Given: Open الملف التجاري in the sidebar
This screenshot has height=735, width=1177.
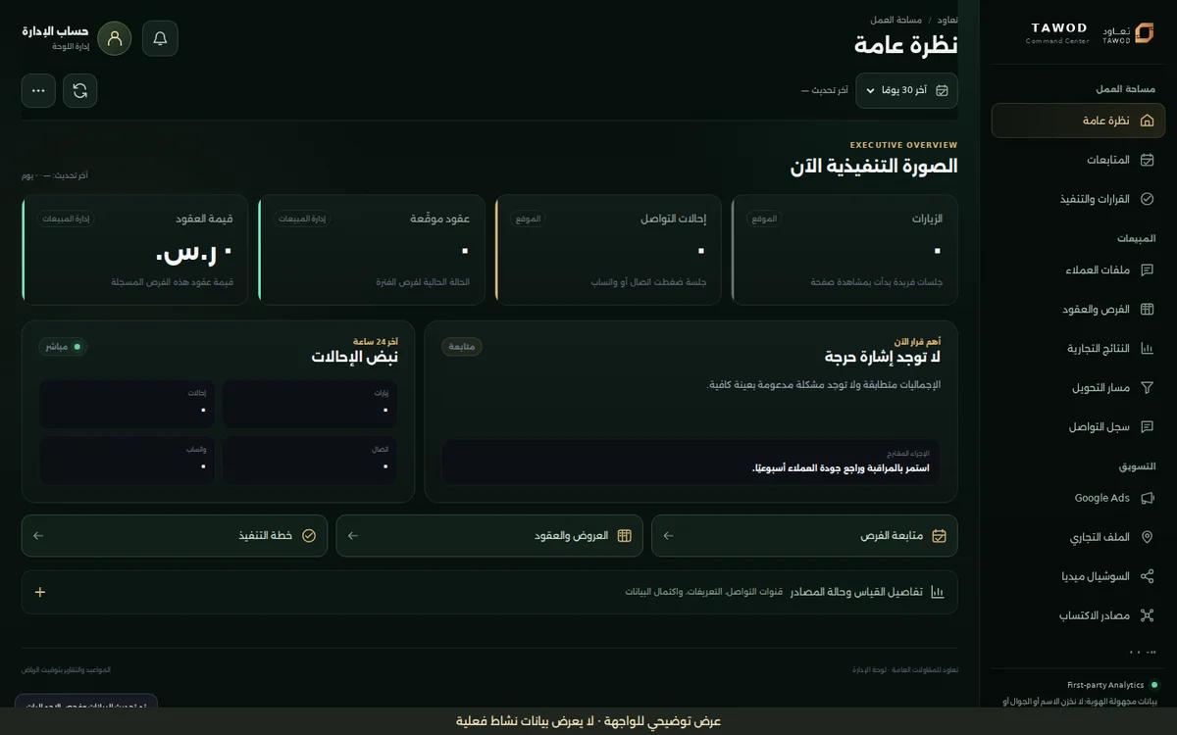Looking at the screenshot, I should [x=1078, y=537].
